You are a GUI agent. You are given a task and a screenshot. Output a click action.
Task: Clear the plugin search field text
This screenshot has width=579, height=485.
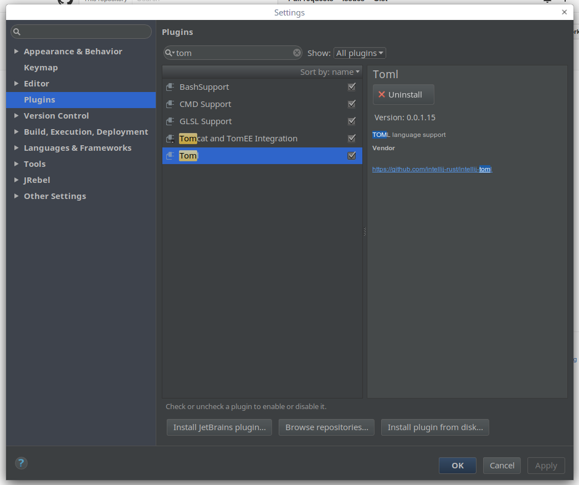tap(297, 53)
